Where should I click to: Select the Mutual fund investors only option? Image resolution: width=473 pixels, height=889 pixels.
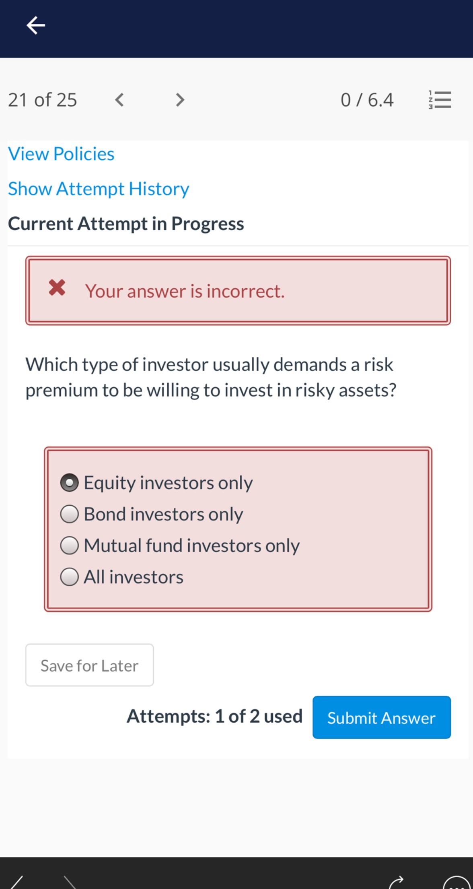[x=69, y=545]
